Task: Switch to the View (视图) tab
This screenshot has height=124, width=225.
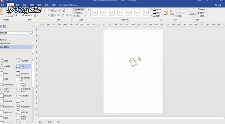Action: [x=54, y=5]
